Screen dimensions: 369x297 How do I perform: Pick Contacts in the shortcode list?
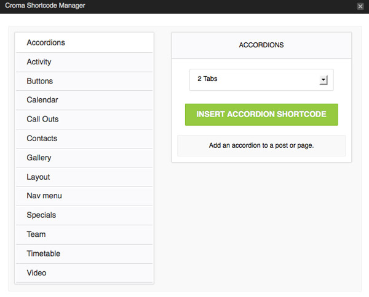click(x=84, y=139)
